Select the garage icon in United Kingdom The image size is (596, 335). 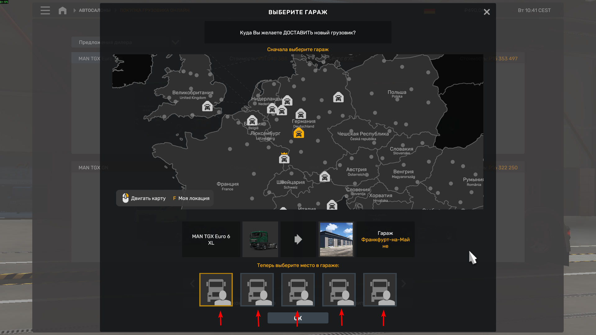pyautogui.click(x=207, y=106)
